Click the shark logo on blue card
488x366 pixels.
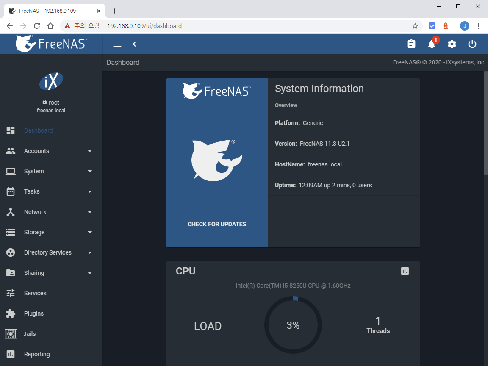(216, 160)
